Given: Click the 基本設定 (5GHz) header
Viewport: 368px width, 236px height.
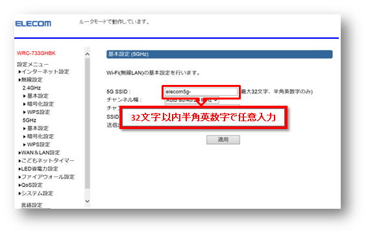Looking at the screenshot, I should click(x=219, y=54).
